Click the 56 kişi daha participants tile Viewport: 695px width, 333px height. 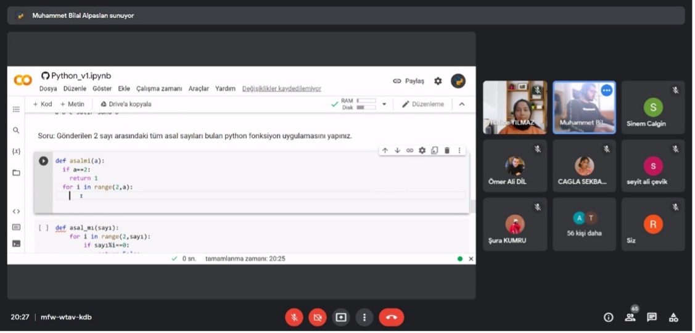(585, 224)
